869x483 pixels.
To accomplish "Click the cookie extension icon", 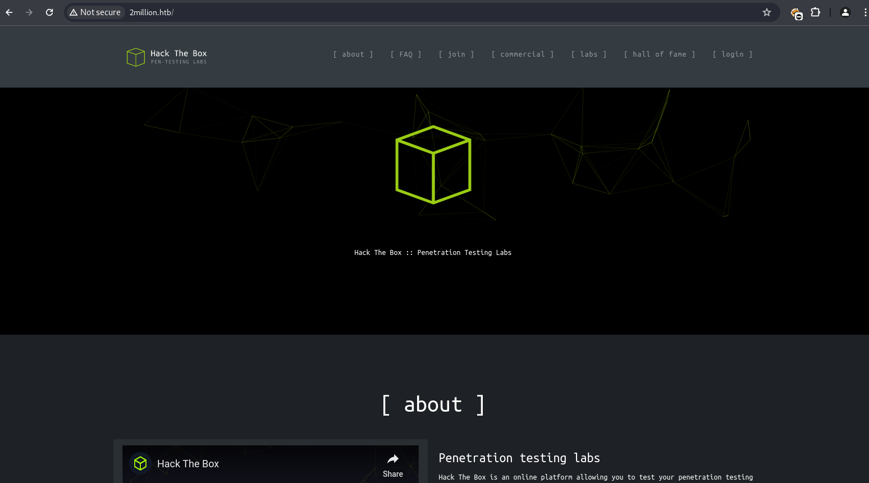I will tap(796, 13).
